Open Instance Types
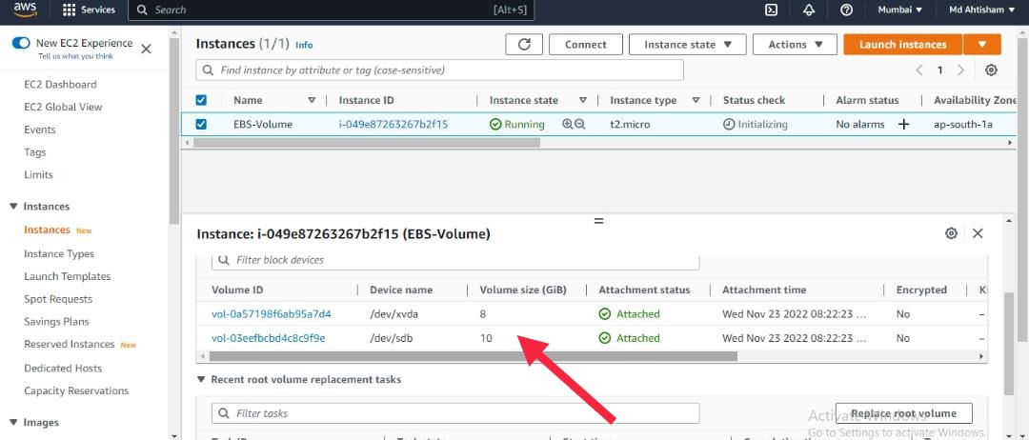 [x=59, y=253]
